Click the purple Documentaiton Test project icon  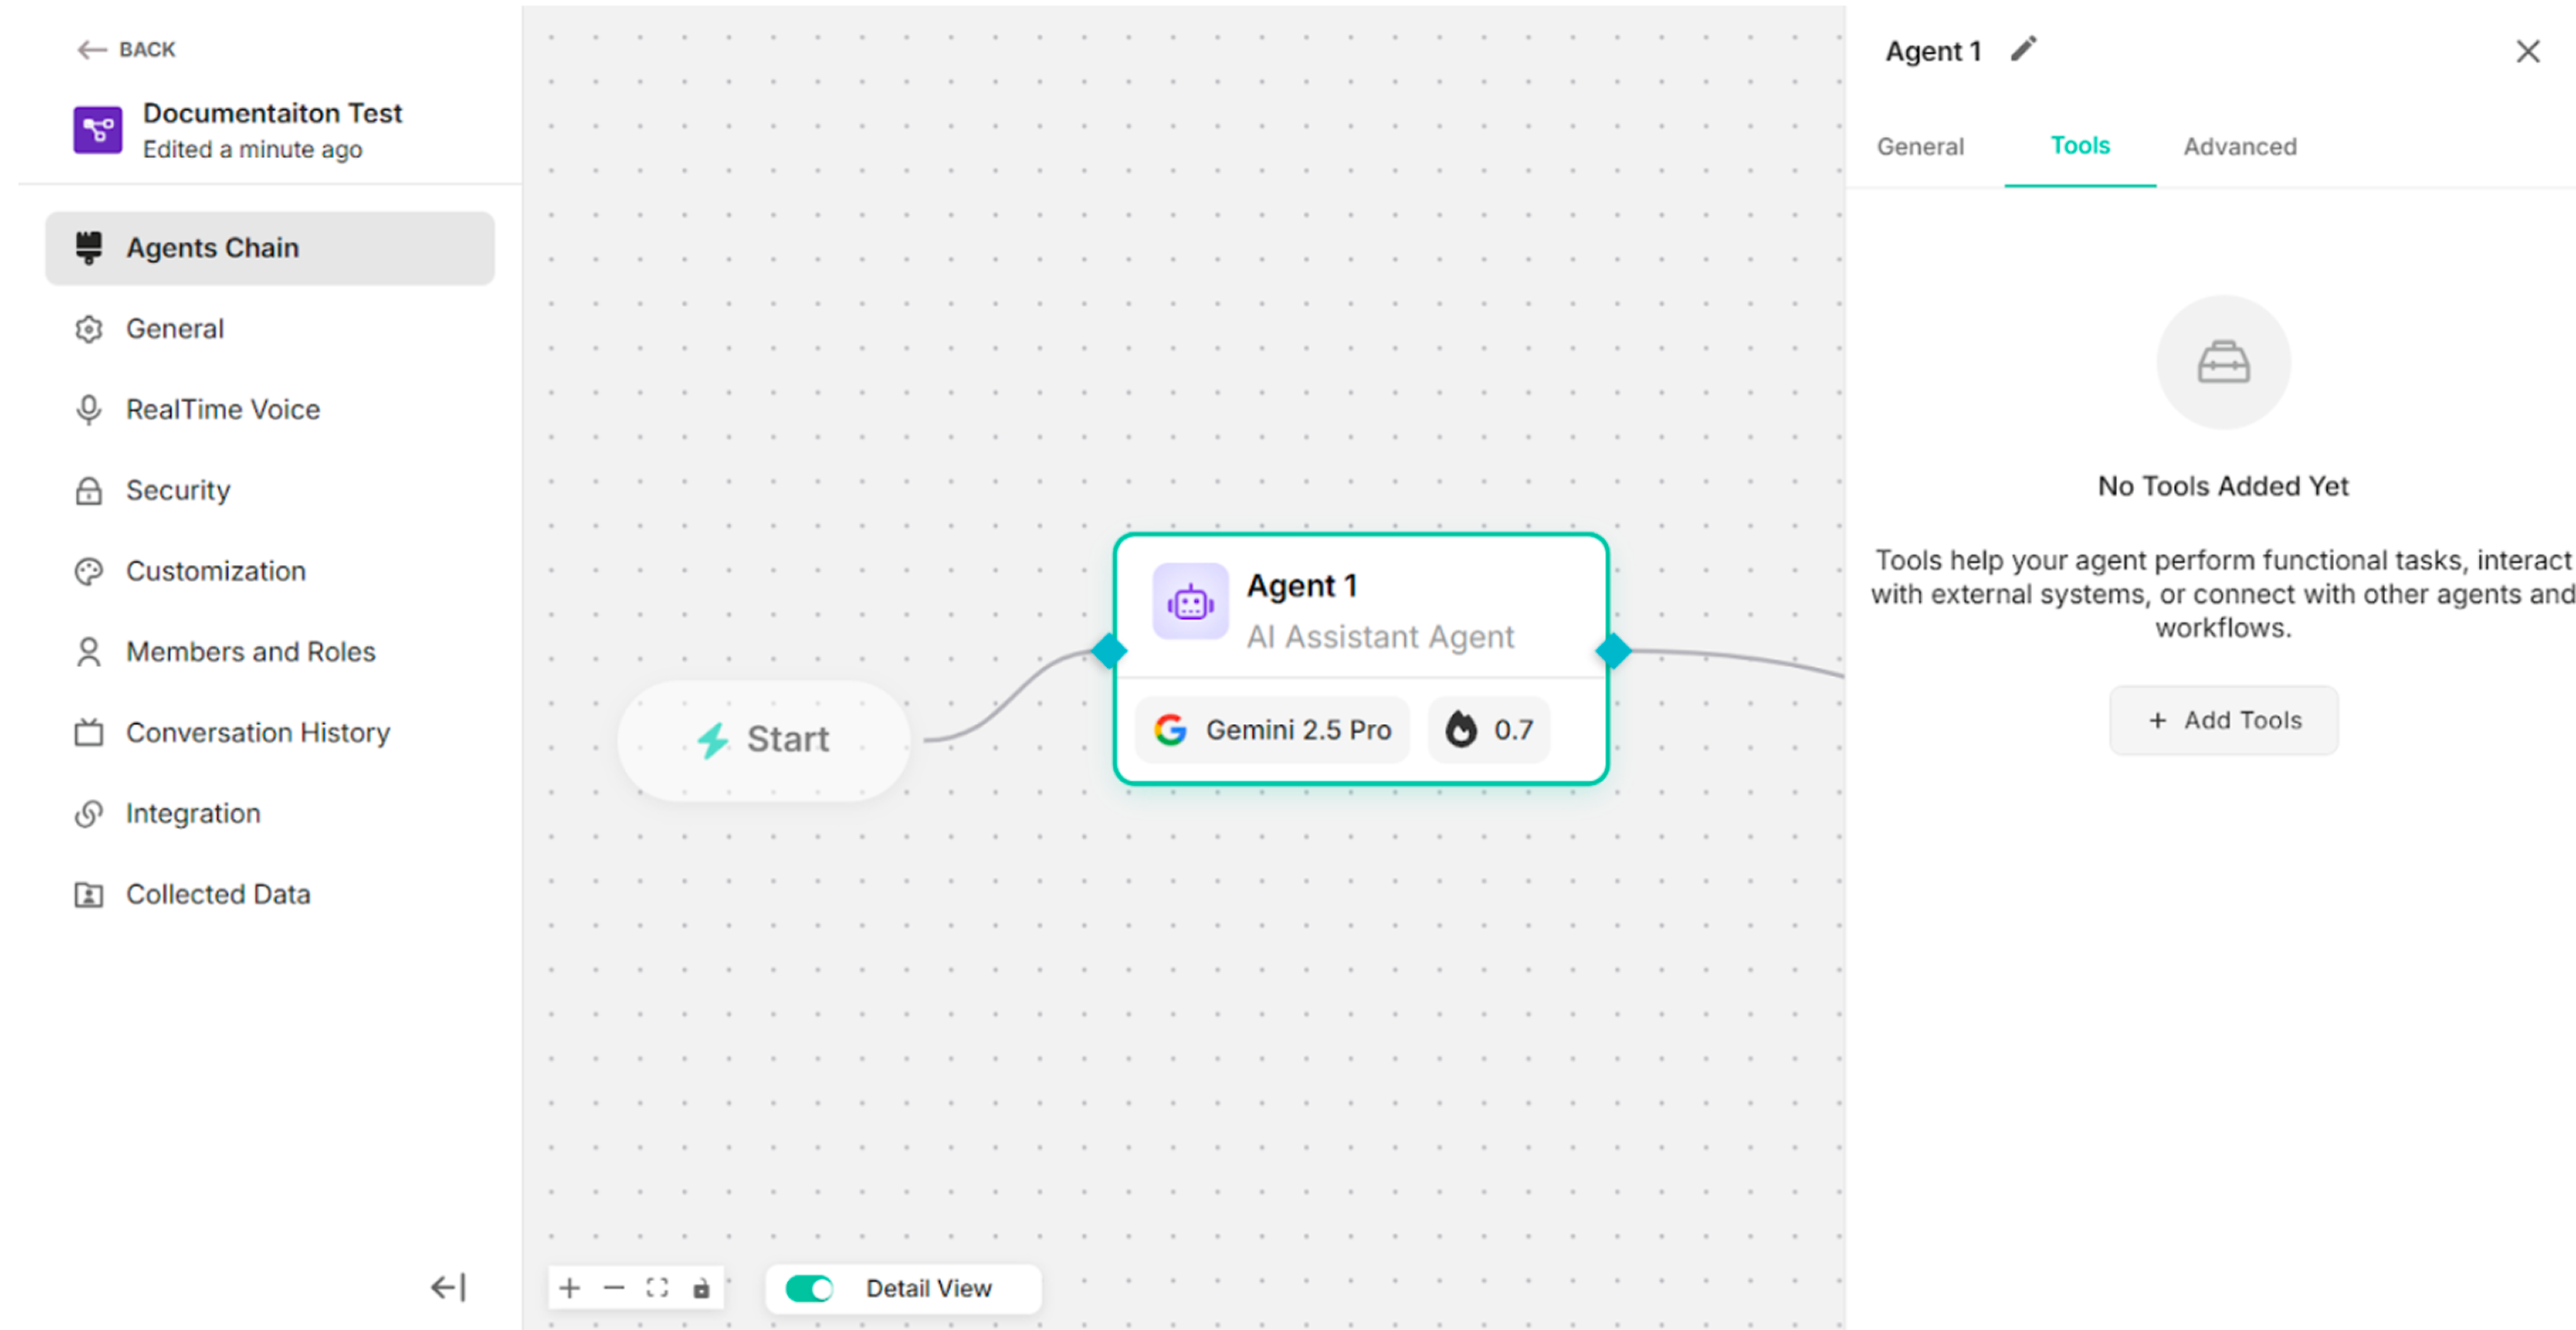coord(97,130)
